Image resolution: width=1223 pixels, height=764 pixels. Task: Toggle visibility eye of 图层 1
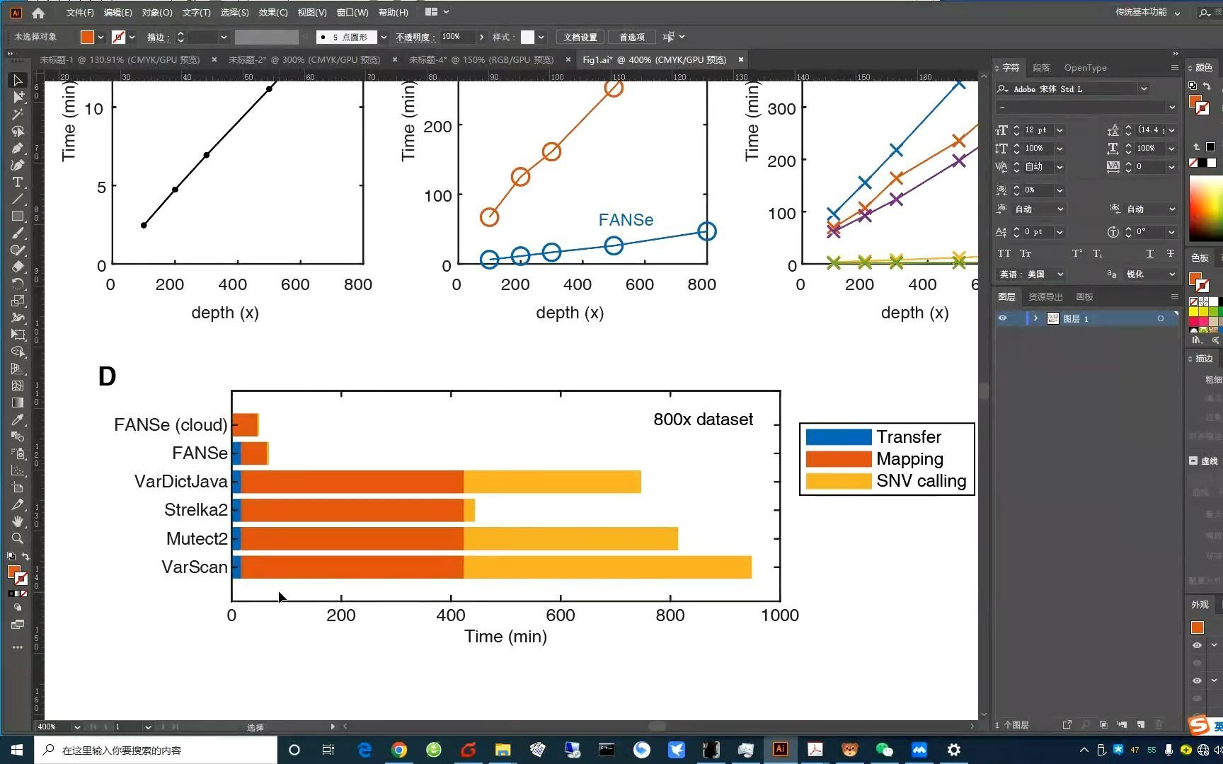click(1003, 318)
